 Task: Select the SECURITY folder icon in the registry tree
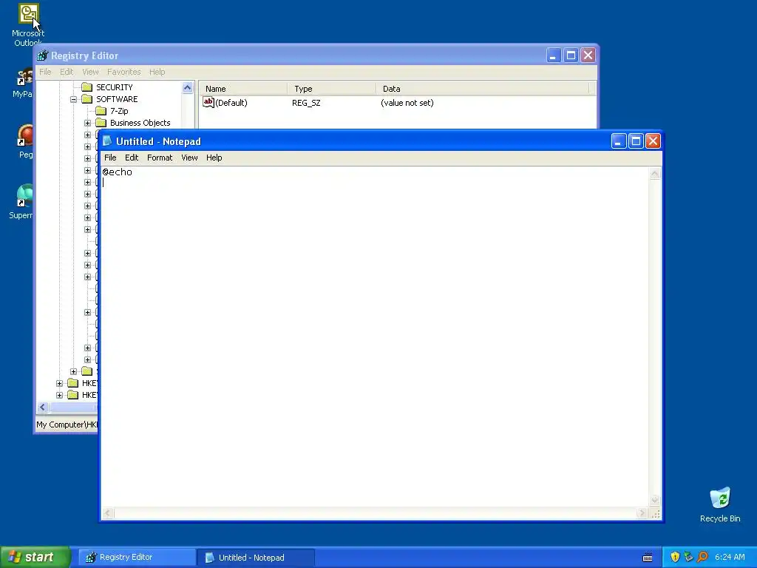click(x=87, y=87)
